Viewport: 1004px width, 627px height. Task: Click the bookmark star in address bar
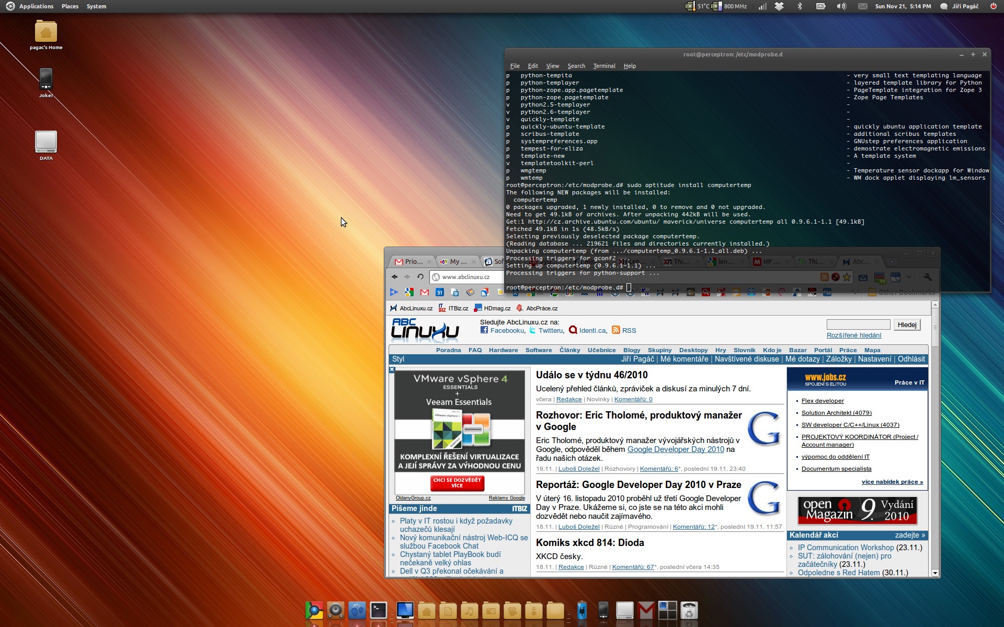pos(847,277)
